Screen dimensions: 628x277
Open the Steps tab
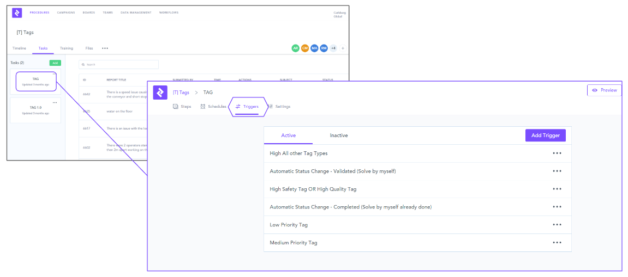182,107
